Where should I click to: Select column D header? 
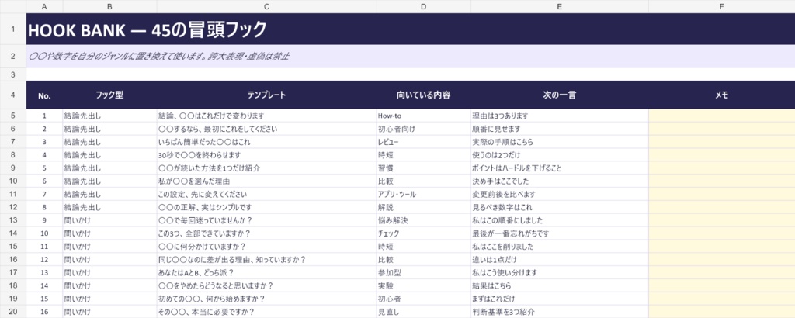click(423, 6)
